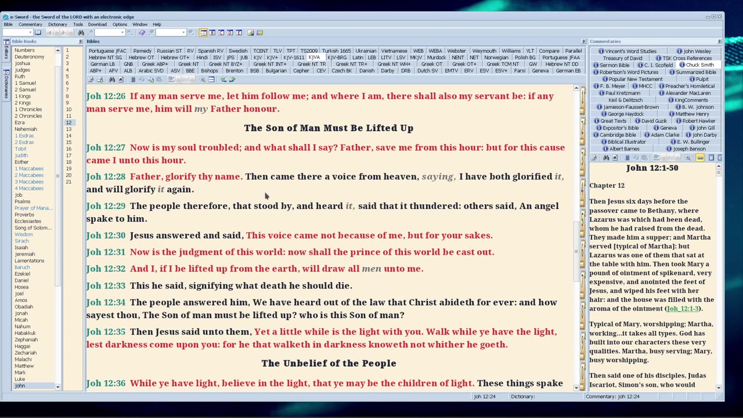
Task: Toggle the highlighted link-sync icon in Commentaries toolbar
Action: click(x=699, y=157)
